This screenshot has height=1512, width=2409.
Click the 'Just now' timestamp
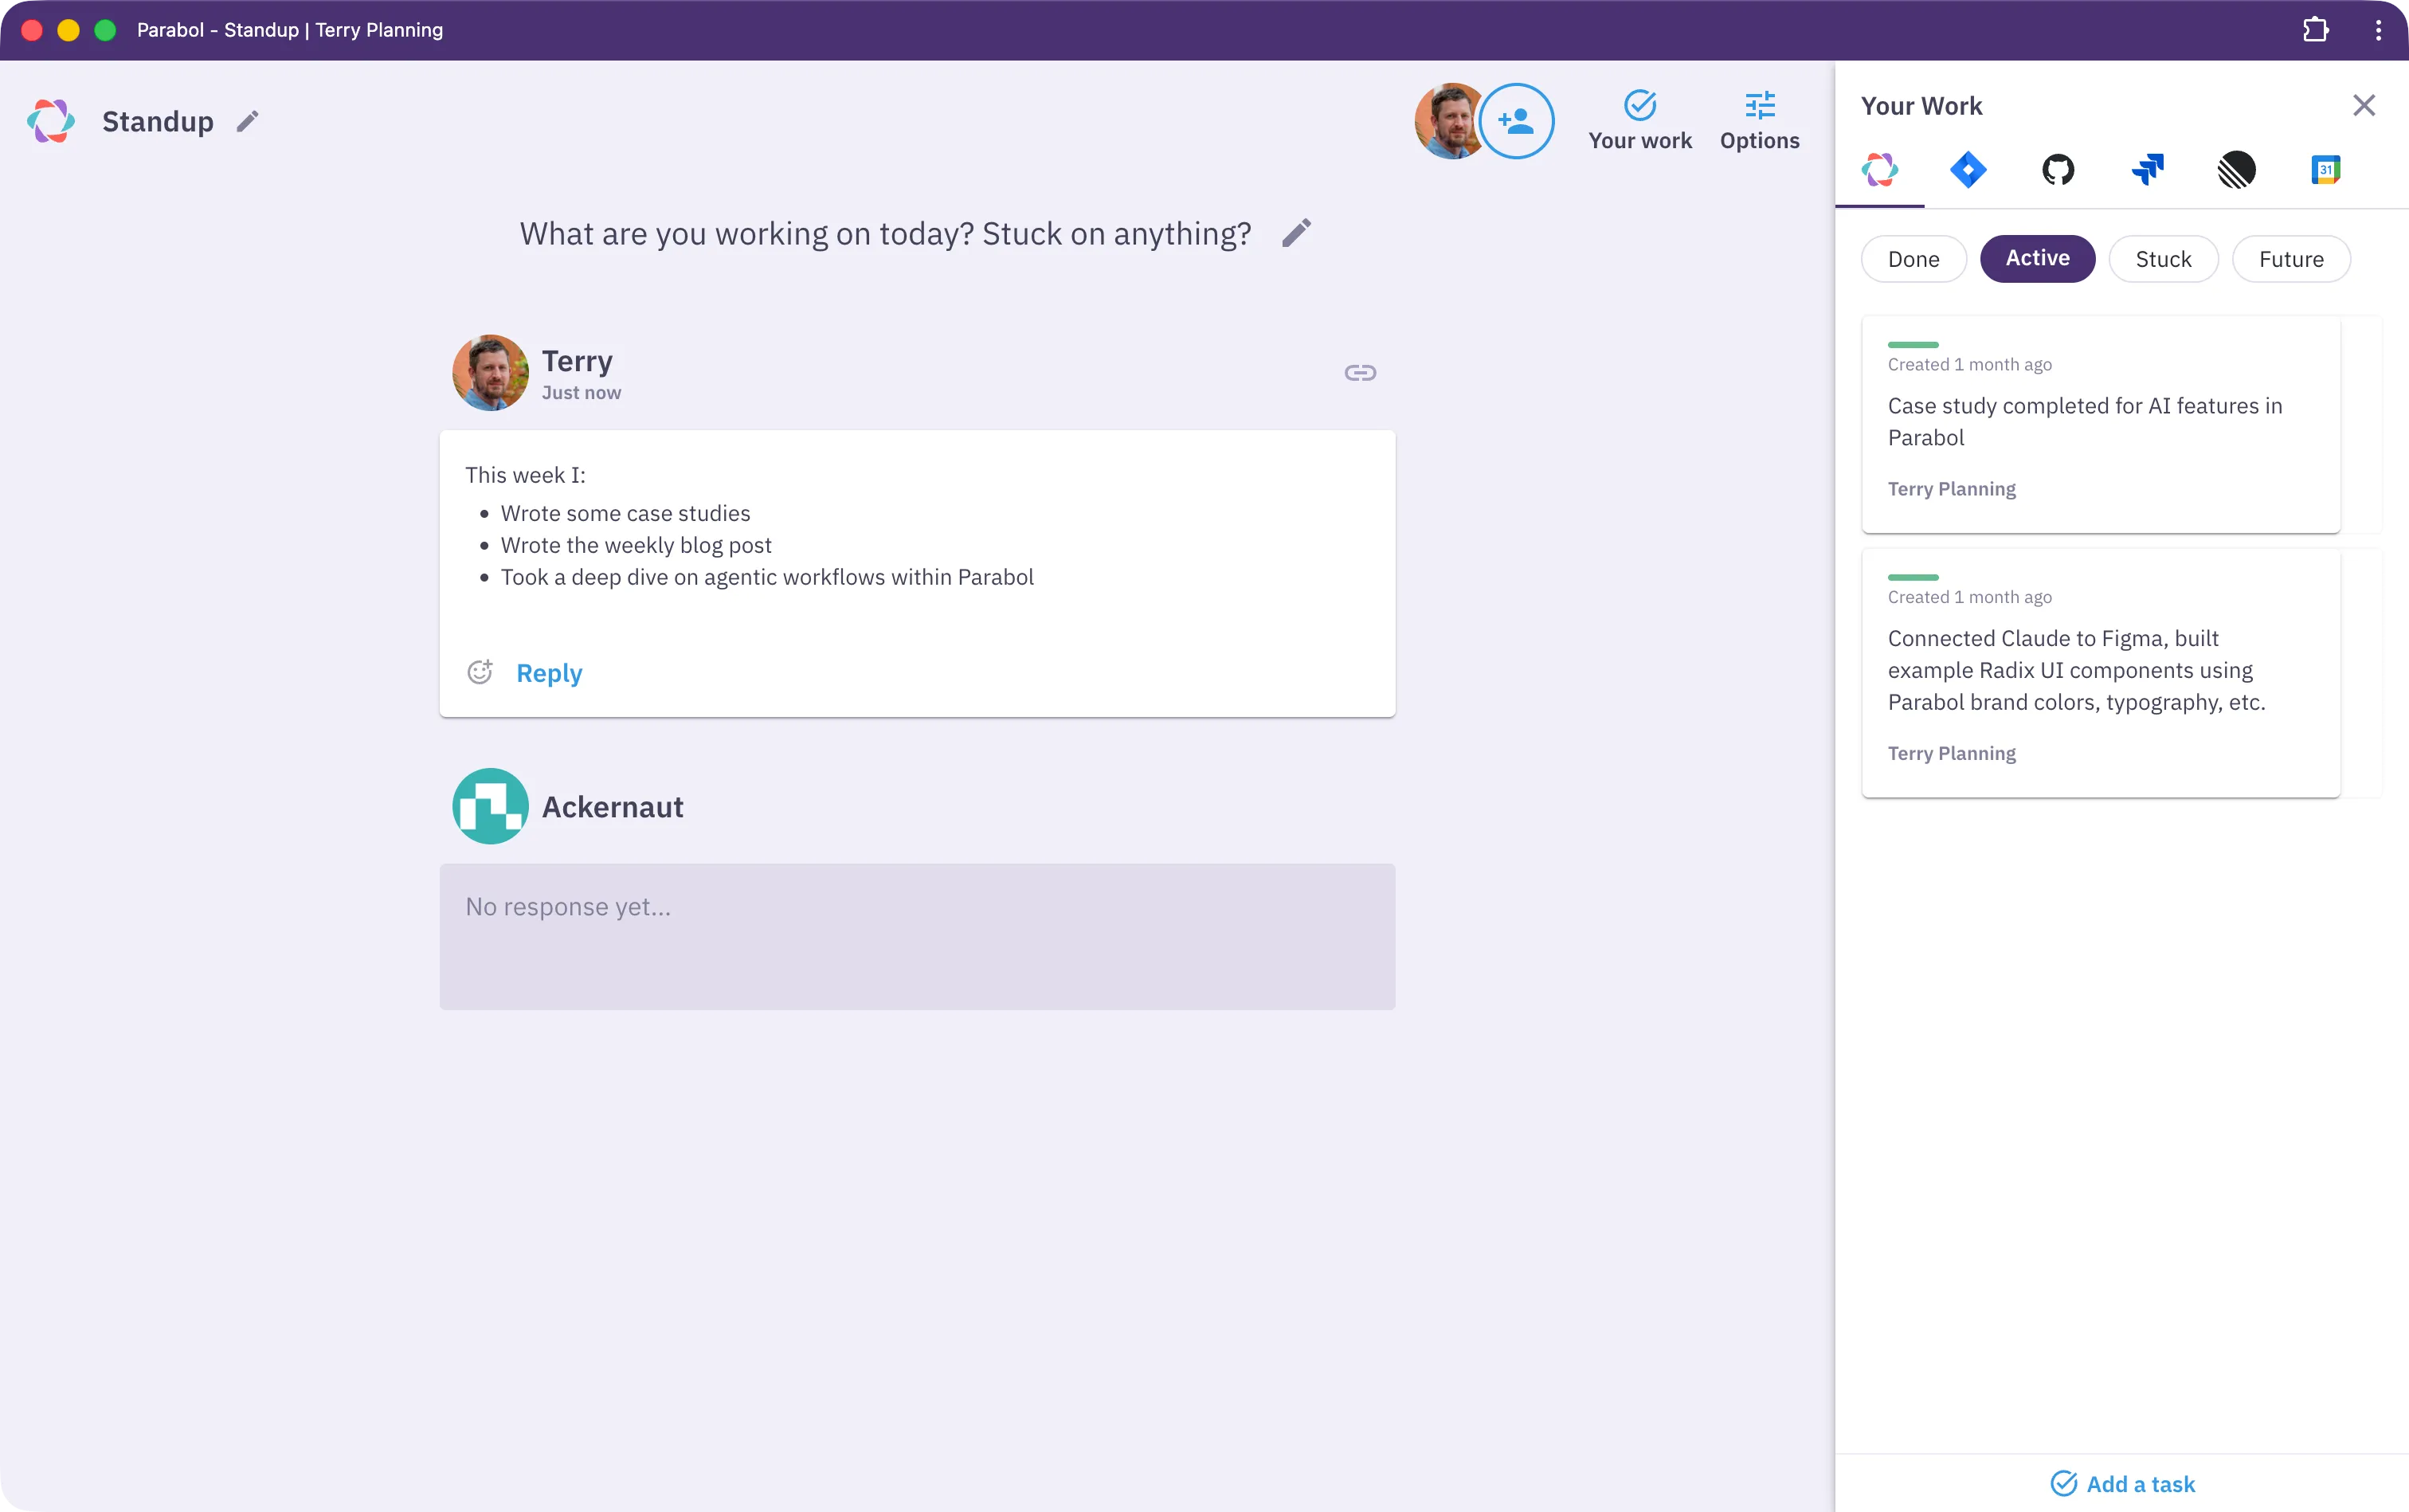[x=581, y=393]
